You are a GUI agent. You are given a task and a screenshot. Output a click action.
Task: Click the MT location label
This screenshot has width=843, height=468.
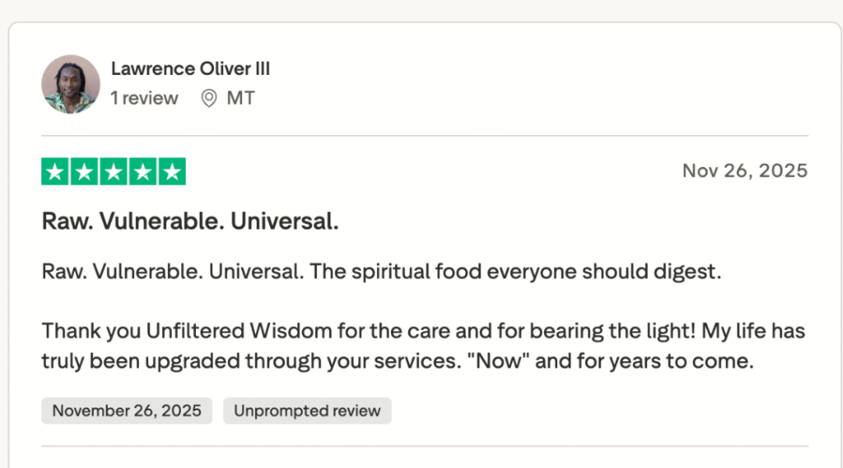point(240,99)
